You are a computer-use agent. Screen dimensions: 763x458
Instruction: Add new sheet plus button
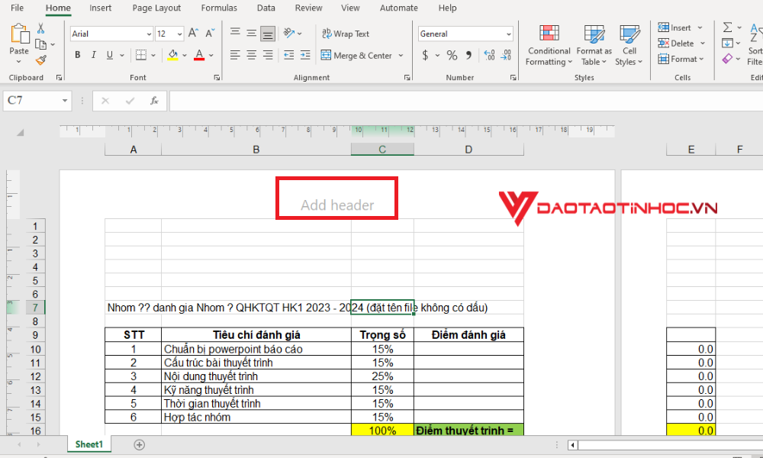click(x=139, y=444)
